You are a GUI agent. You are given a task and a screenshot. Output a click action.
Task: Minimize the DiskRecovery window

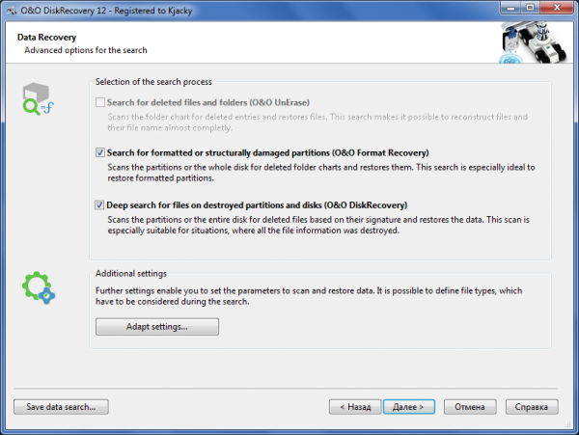tap(511, 8)
